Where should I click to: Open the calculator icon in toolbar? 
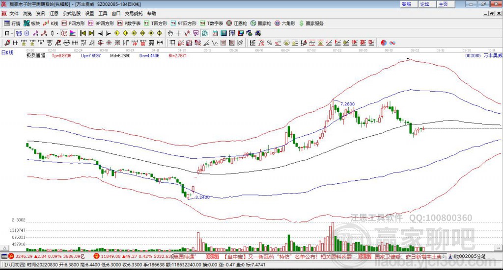pyautogui.click(x=224, y=33)
